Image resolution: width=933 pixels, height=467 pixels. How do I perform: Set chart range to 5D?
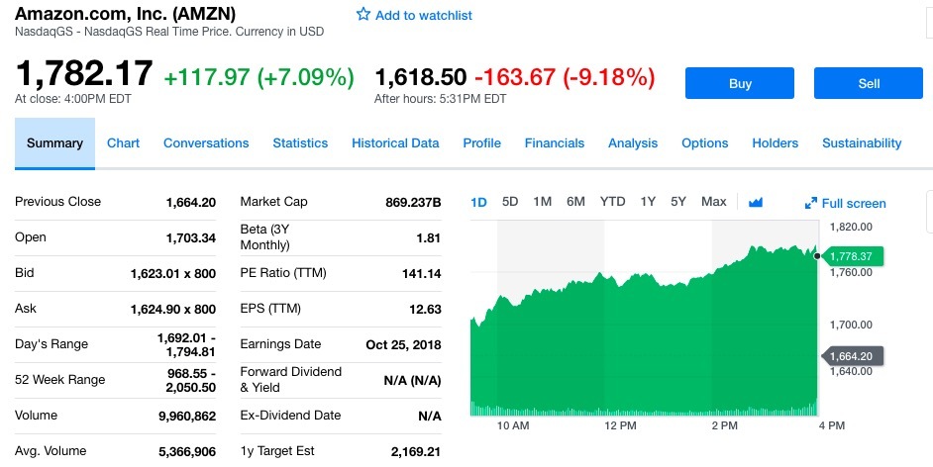tap(510, 202)
